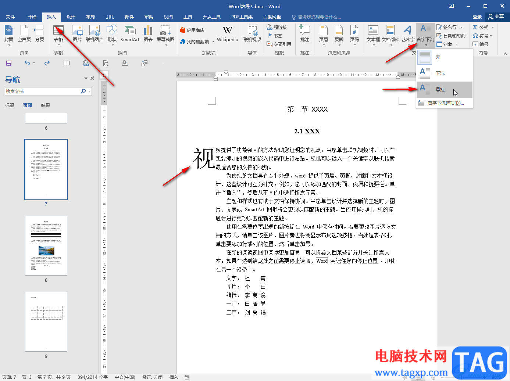
Task: Click the print preview icon in toolbar
Action: [x=106, y=63]
